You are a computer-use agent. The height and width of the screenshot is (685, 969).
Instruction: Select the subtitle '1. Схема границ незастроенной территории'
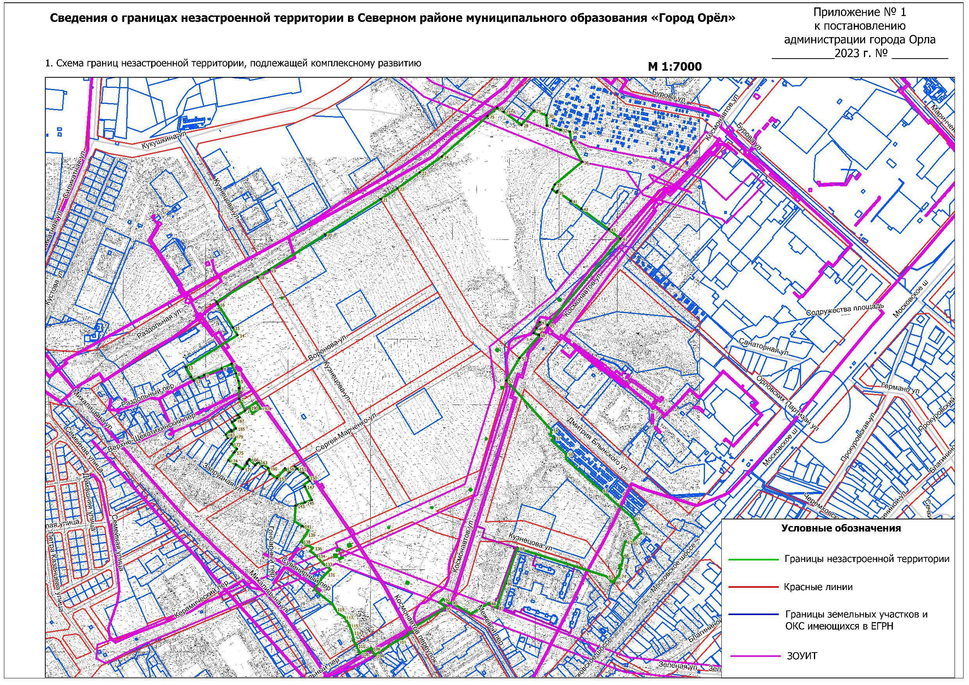click(x=233, y=64)
